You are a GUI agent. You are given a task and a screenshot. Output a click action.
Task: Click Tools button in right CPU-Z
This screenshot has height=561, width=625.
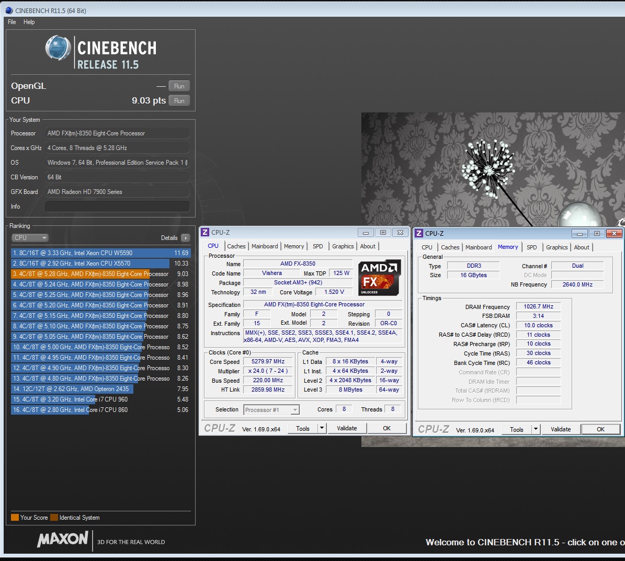pos(517,430)
